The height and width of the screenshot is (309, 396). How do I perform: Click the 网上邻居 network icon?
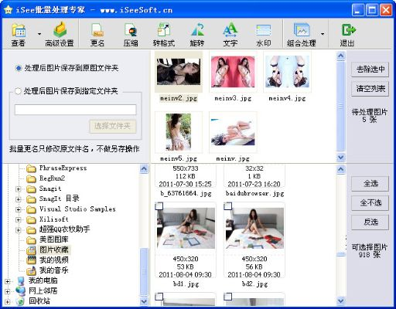pyautogui.click(x=20, y=291)
